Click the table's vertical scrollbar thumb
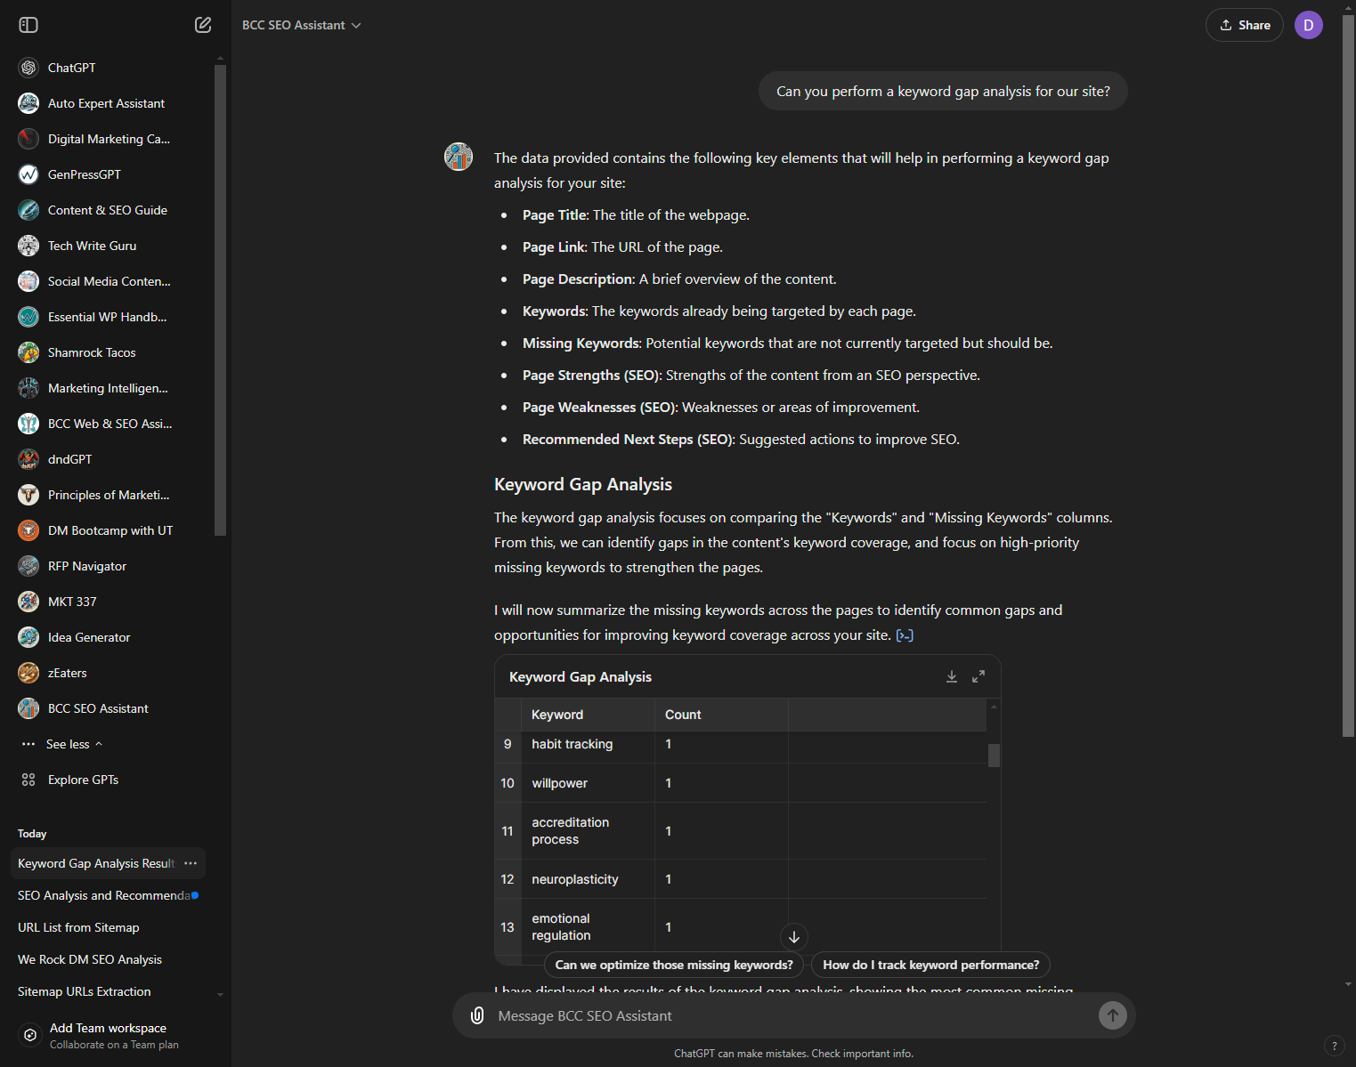This screenshot has width=1356, height=1067. click(994, 755)
